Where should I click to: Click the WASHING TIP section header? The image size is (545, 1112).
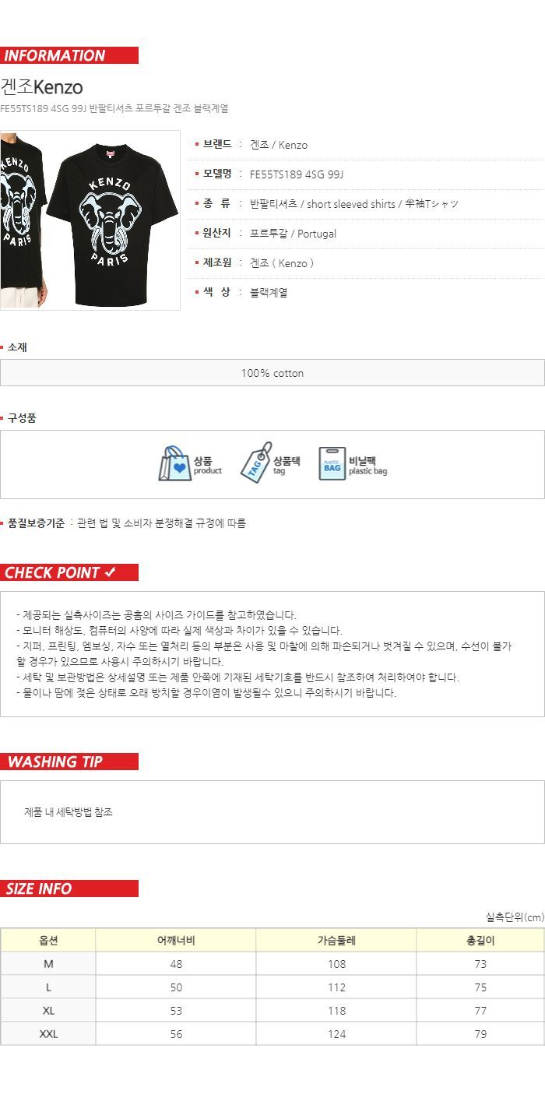(69, 762)
